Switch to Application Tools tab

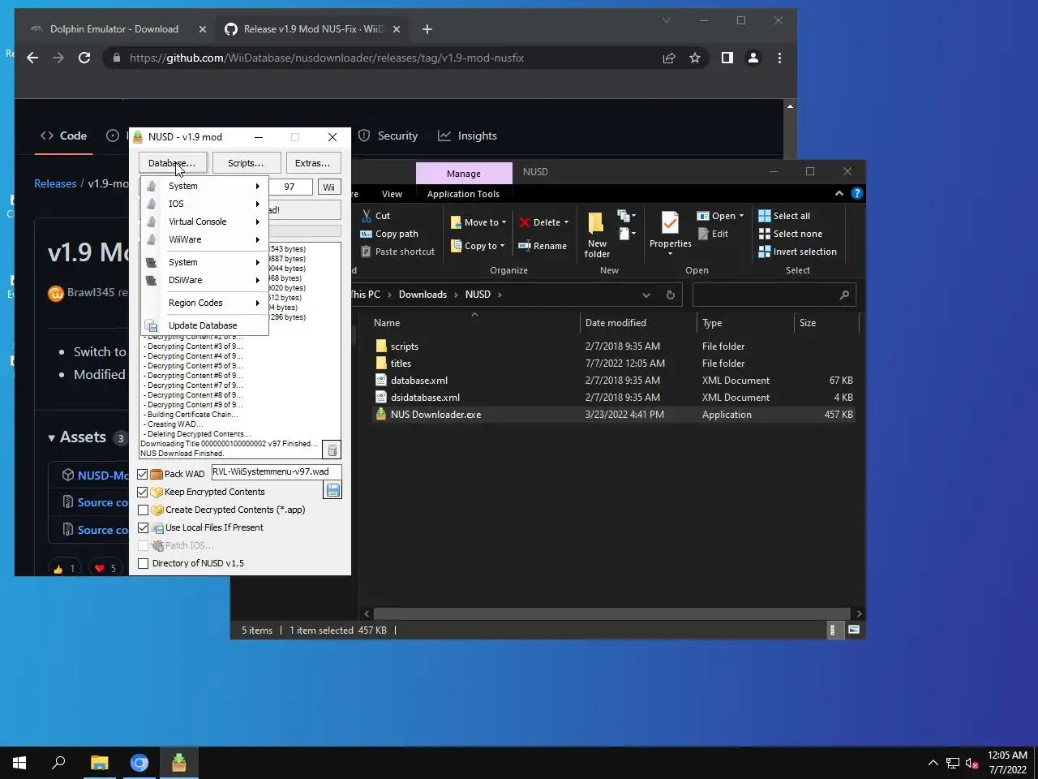click(x=463, y=194)
